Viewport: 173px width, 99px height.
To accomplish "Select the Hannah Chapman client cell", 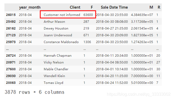I will click(x=57, y=56).
